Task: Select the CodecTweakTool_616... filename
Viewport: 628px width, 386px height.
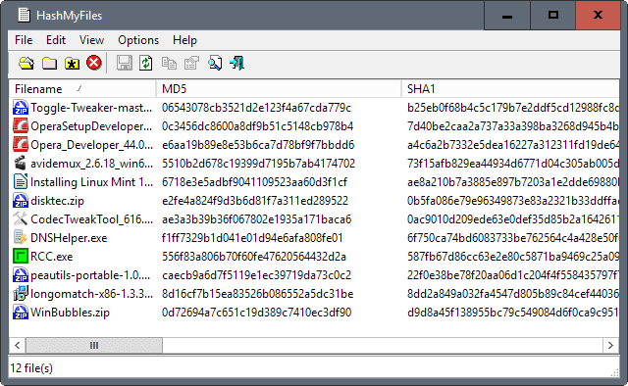Action: 91,219
